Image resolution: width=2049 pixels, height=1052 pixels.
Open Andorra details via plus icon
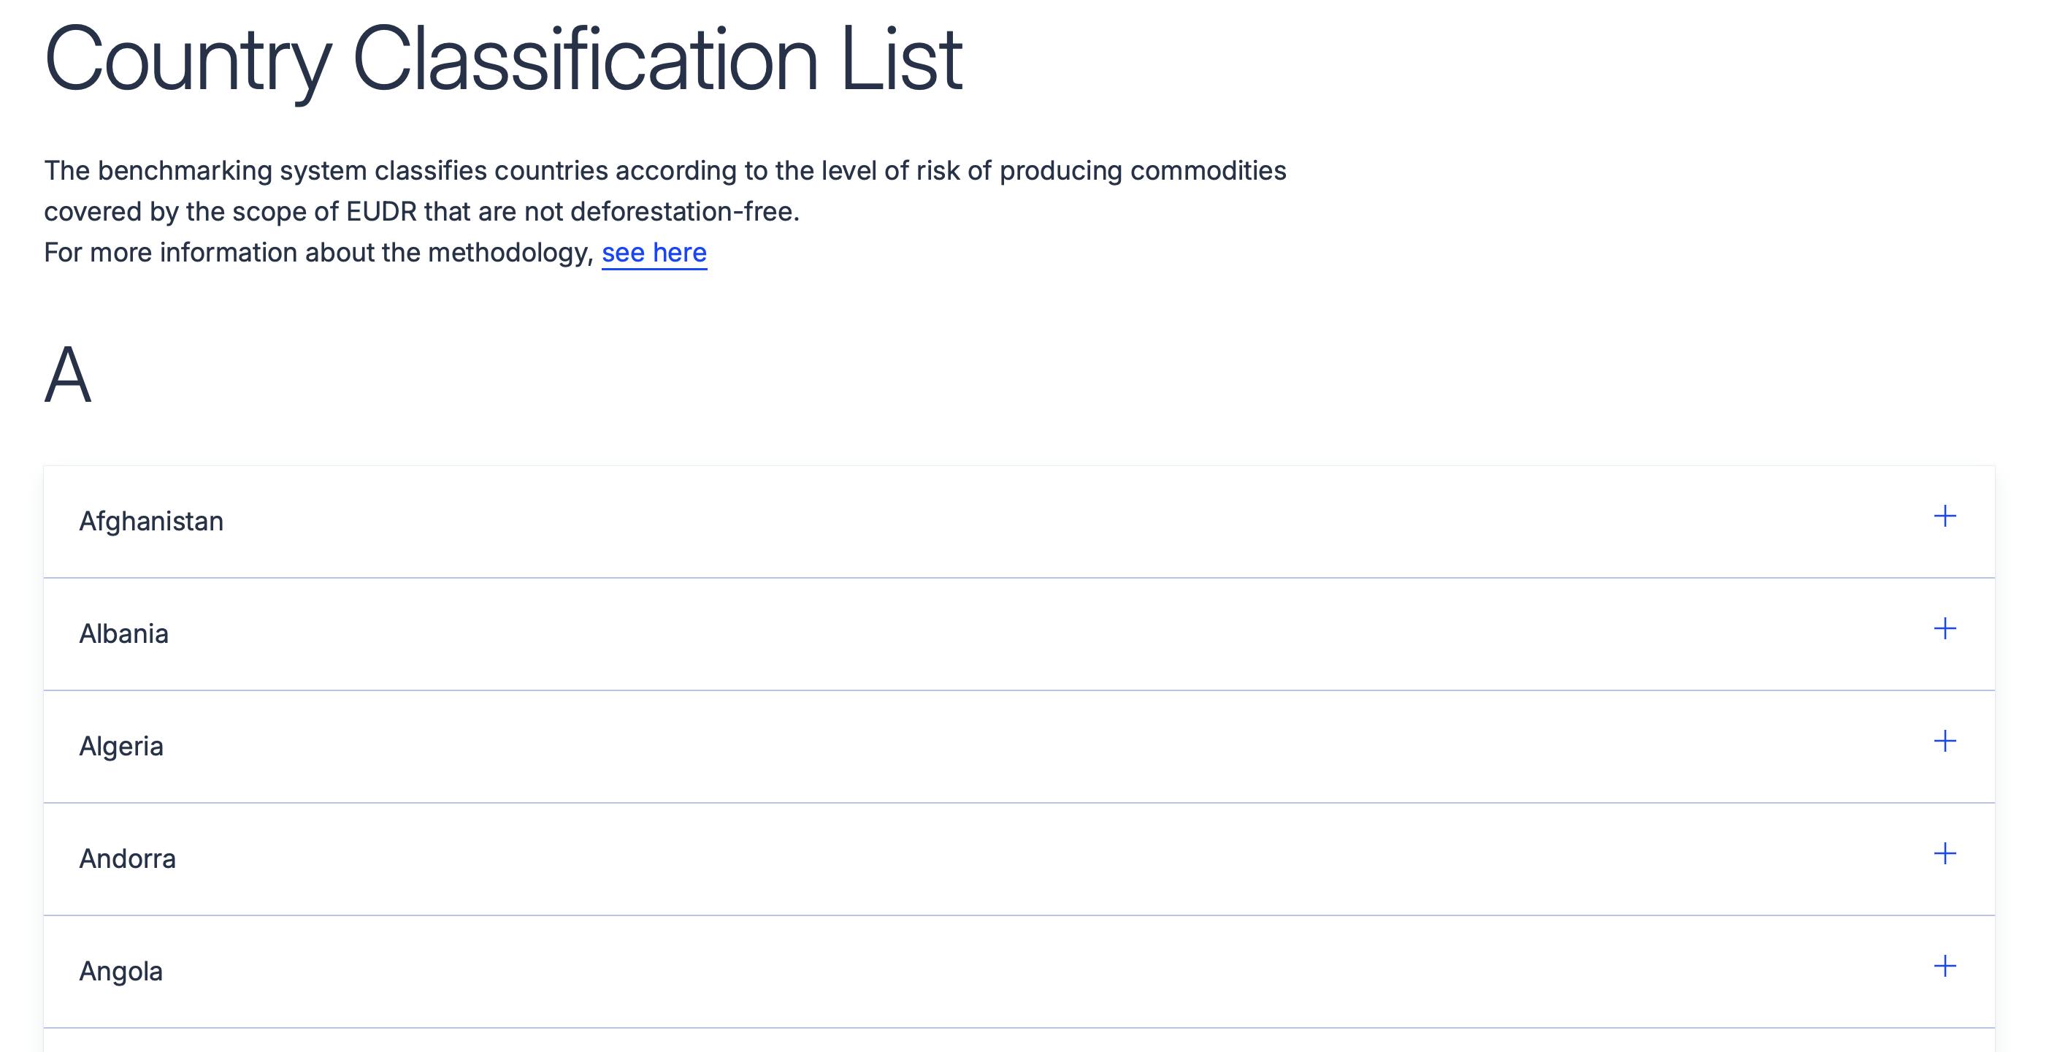1944,854
